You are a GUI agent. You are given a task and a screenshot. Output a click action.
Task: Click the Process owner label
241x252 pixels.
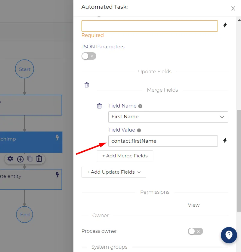pos(99,231)
